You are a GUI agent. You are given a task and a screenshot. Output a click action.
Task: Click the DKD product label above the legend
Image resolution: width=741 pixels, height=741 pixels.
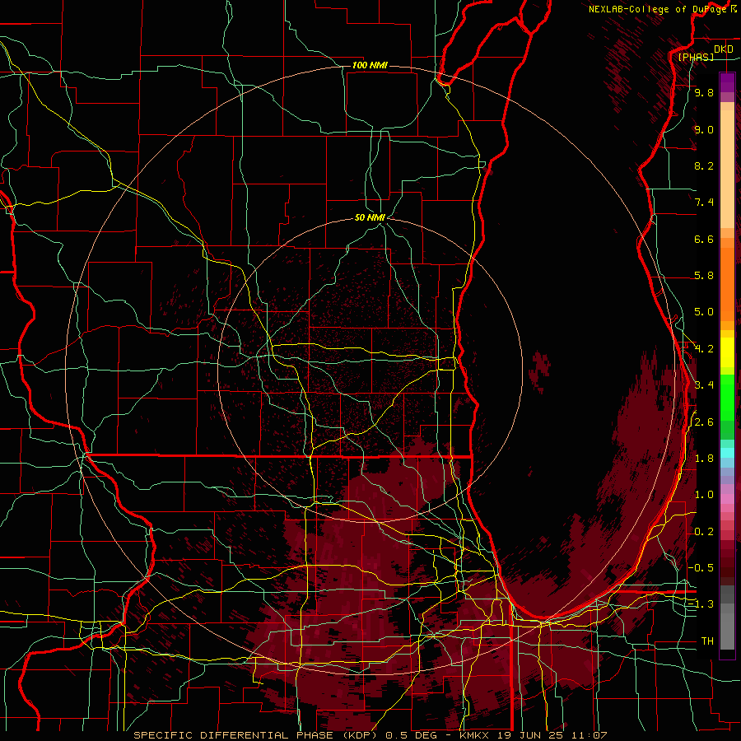(724, 49)
